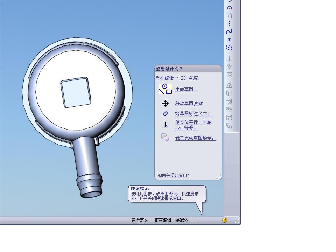Click the grayed add relation perpendicular icon
The width and height of the screenshot is (336, 252).
(x=229, y=59)
